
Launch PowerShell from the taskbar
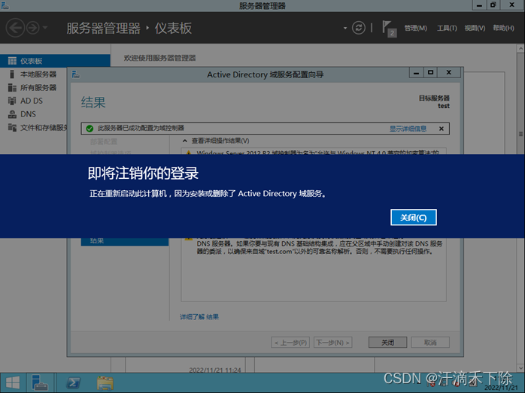tap(73, 382)
